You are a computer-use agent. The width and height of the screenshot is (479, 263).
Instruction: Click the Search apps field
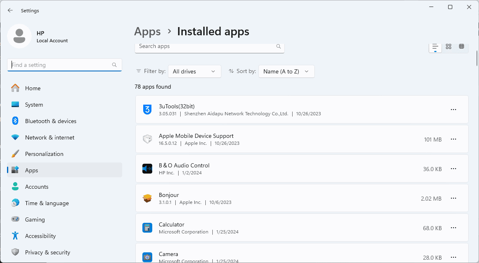209,48
